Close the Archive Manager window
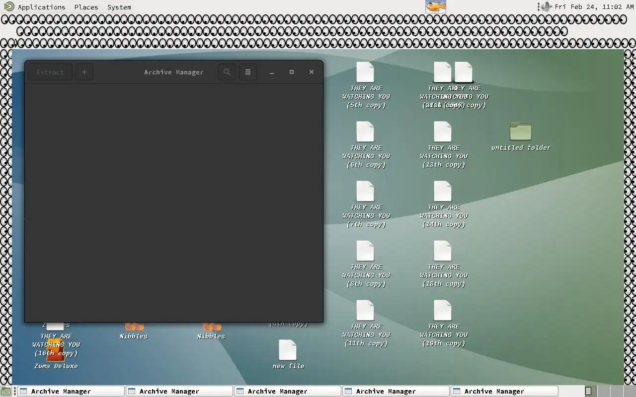 point(312,72)
